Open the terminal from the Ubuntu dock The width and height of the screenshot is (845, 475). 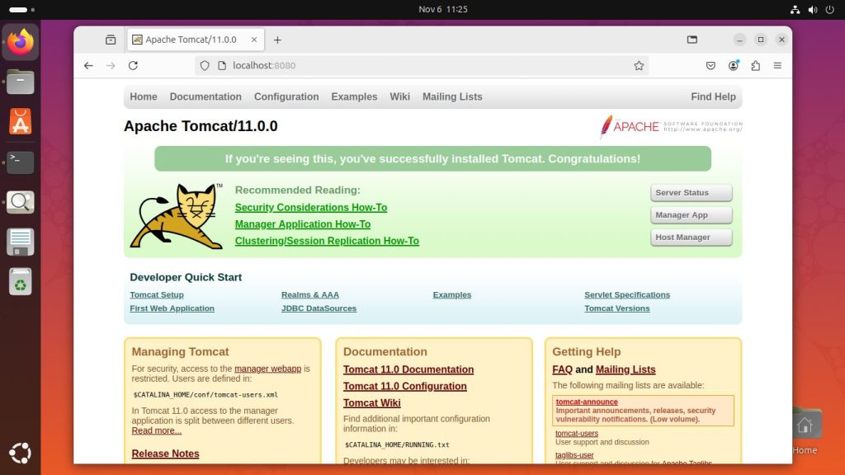pyautogui.click(x=20, y=162)
